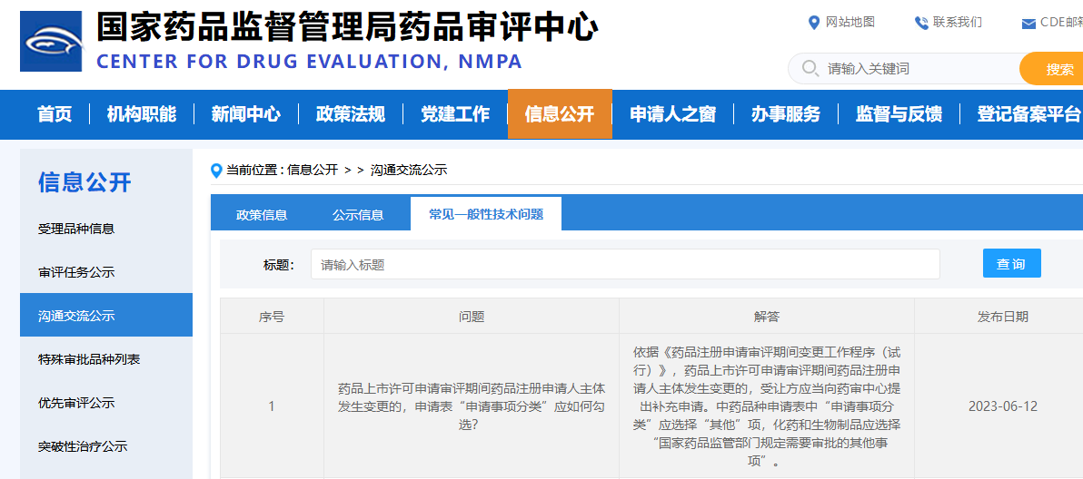The image size is (1083, 479).
Task: Click the top keyword search input
Action: click(918, 69)
